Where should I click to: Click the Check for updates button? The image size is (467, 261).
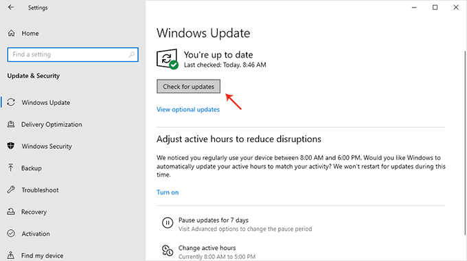click(x=189, y=87)
